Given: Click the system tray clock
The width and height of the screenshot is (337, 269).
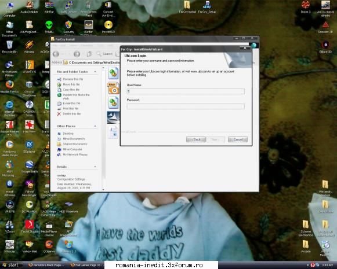Looking at the screenshot, I should [x=327, y=266].
